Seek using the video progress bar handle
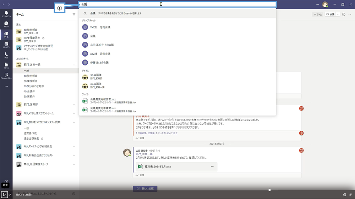The width and height of the screenshot is (355, 199). (269, 190)
